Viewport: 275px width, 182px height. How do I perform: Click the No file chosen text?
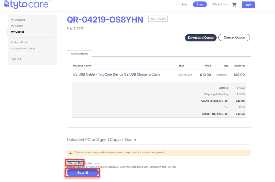93,163
